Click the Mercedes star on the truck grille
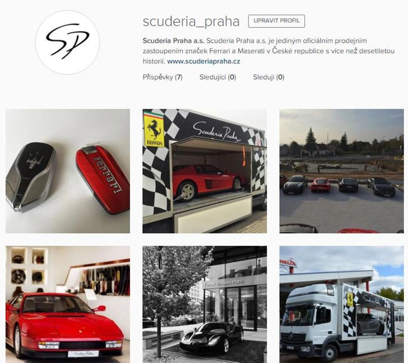The height and width of the screenshot is (363, 408). click(293, 336)
